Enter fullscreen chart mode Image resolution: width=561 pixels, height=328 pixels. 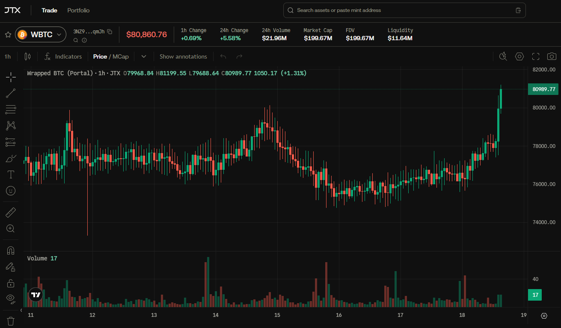tap(536, 56)
